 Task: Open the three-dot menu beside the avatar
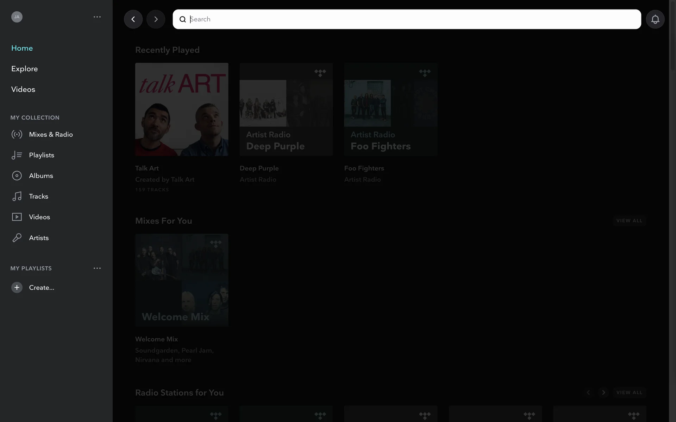click(97, 17)
